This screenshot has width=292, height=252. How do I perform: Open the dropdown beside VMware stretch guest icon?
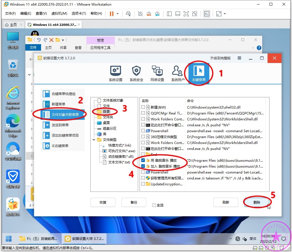[x=225, y=13]
